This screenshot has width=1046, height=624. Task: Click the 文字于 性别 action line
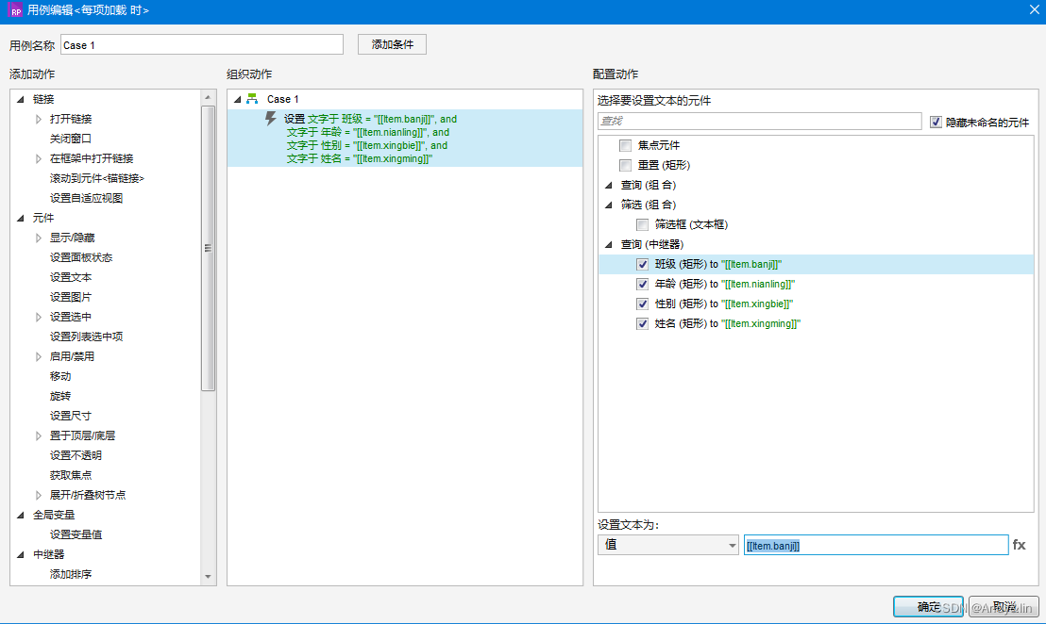367,145
